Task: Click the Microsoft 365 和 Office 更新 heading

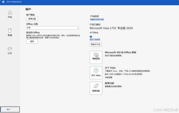Action: [x=120, y=53]
